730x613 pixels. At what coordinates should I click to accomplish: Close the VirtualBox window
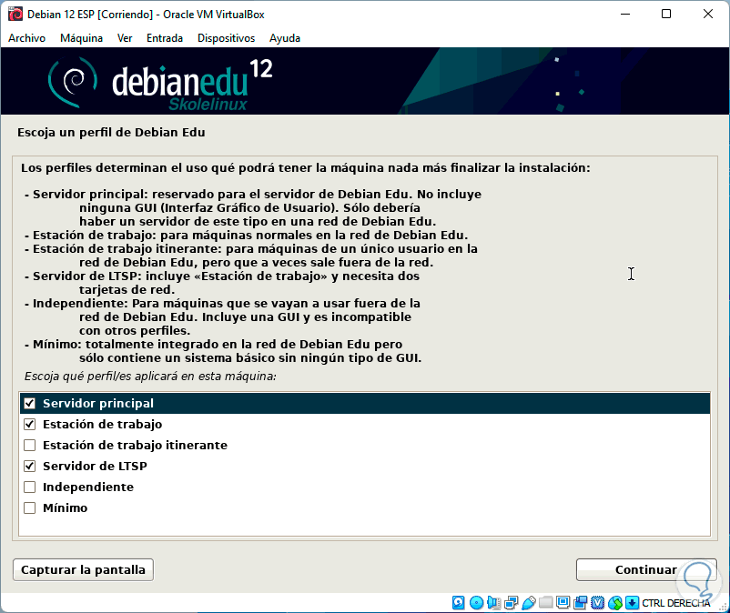[707, 14]
